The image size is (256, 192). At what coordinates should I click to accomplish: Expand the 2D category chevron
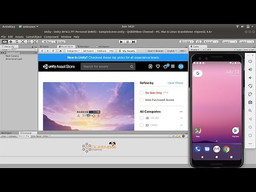(x=181, y=125)
